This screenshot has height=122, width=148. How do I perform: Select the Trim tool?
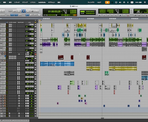[x=19, y=11]
